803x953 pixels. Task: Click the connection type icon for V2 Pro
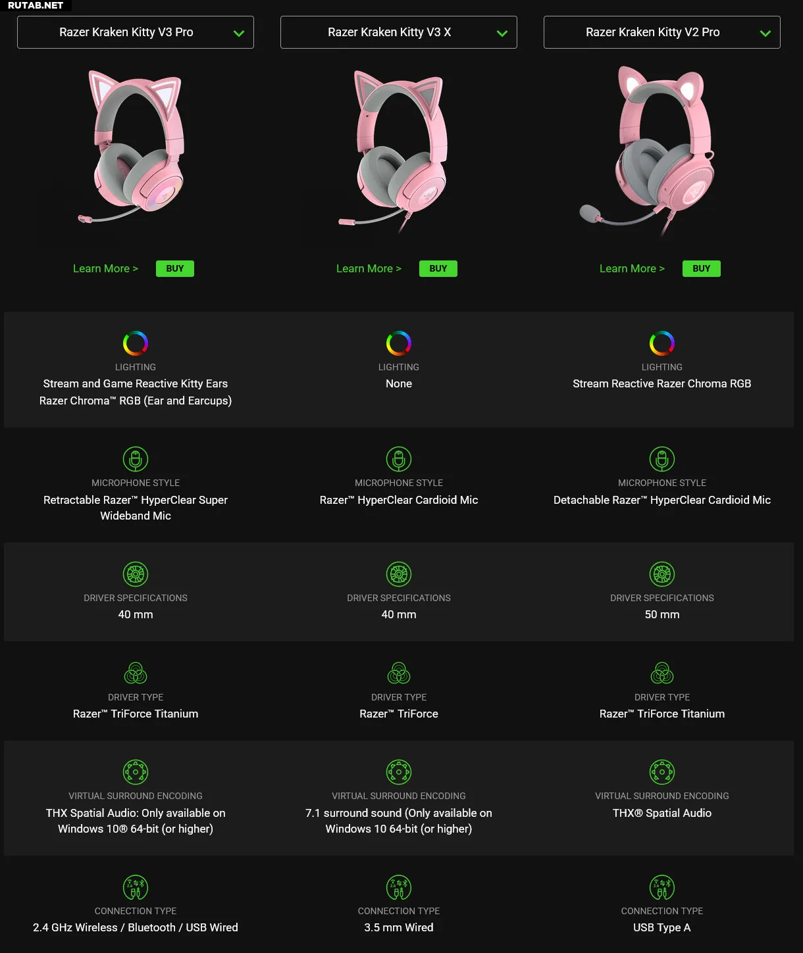[662, 887]
